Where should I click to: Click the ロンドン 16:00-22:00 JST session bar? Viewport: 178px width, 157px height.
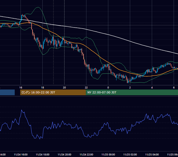(53, 92)
